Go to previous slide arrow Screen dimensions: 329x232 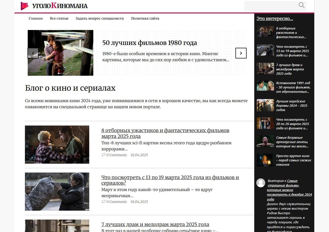point(33,53)
